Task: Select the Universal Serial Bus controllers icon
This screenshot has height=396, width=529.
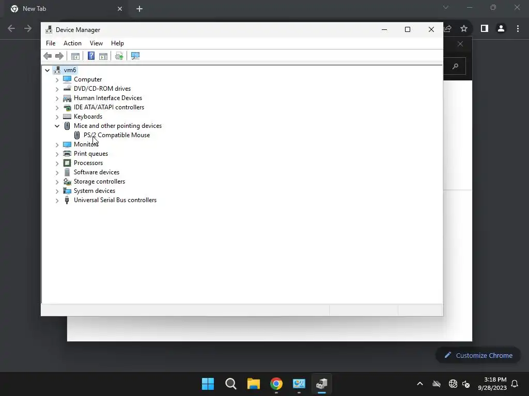Action: (x=67, y=200)
